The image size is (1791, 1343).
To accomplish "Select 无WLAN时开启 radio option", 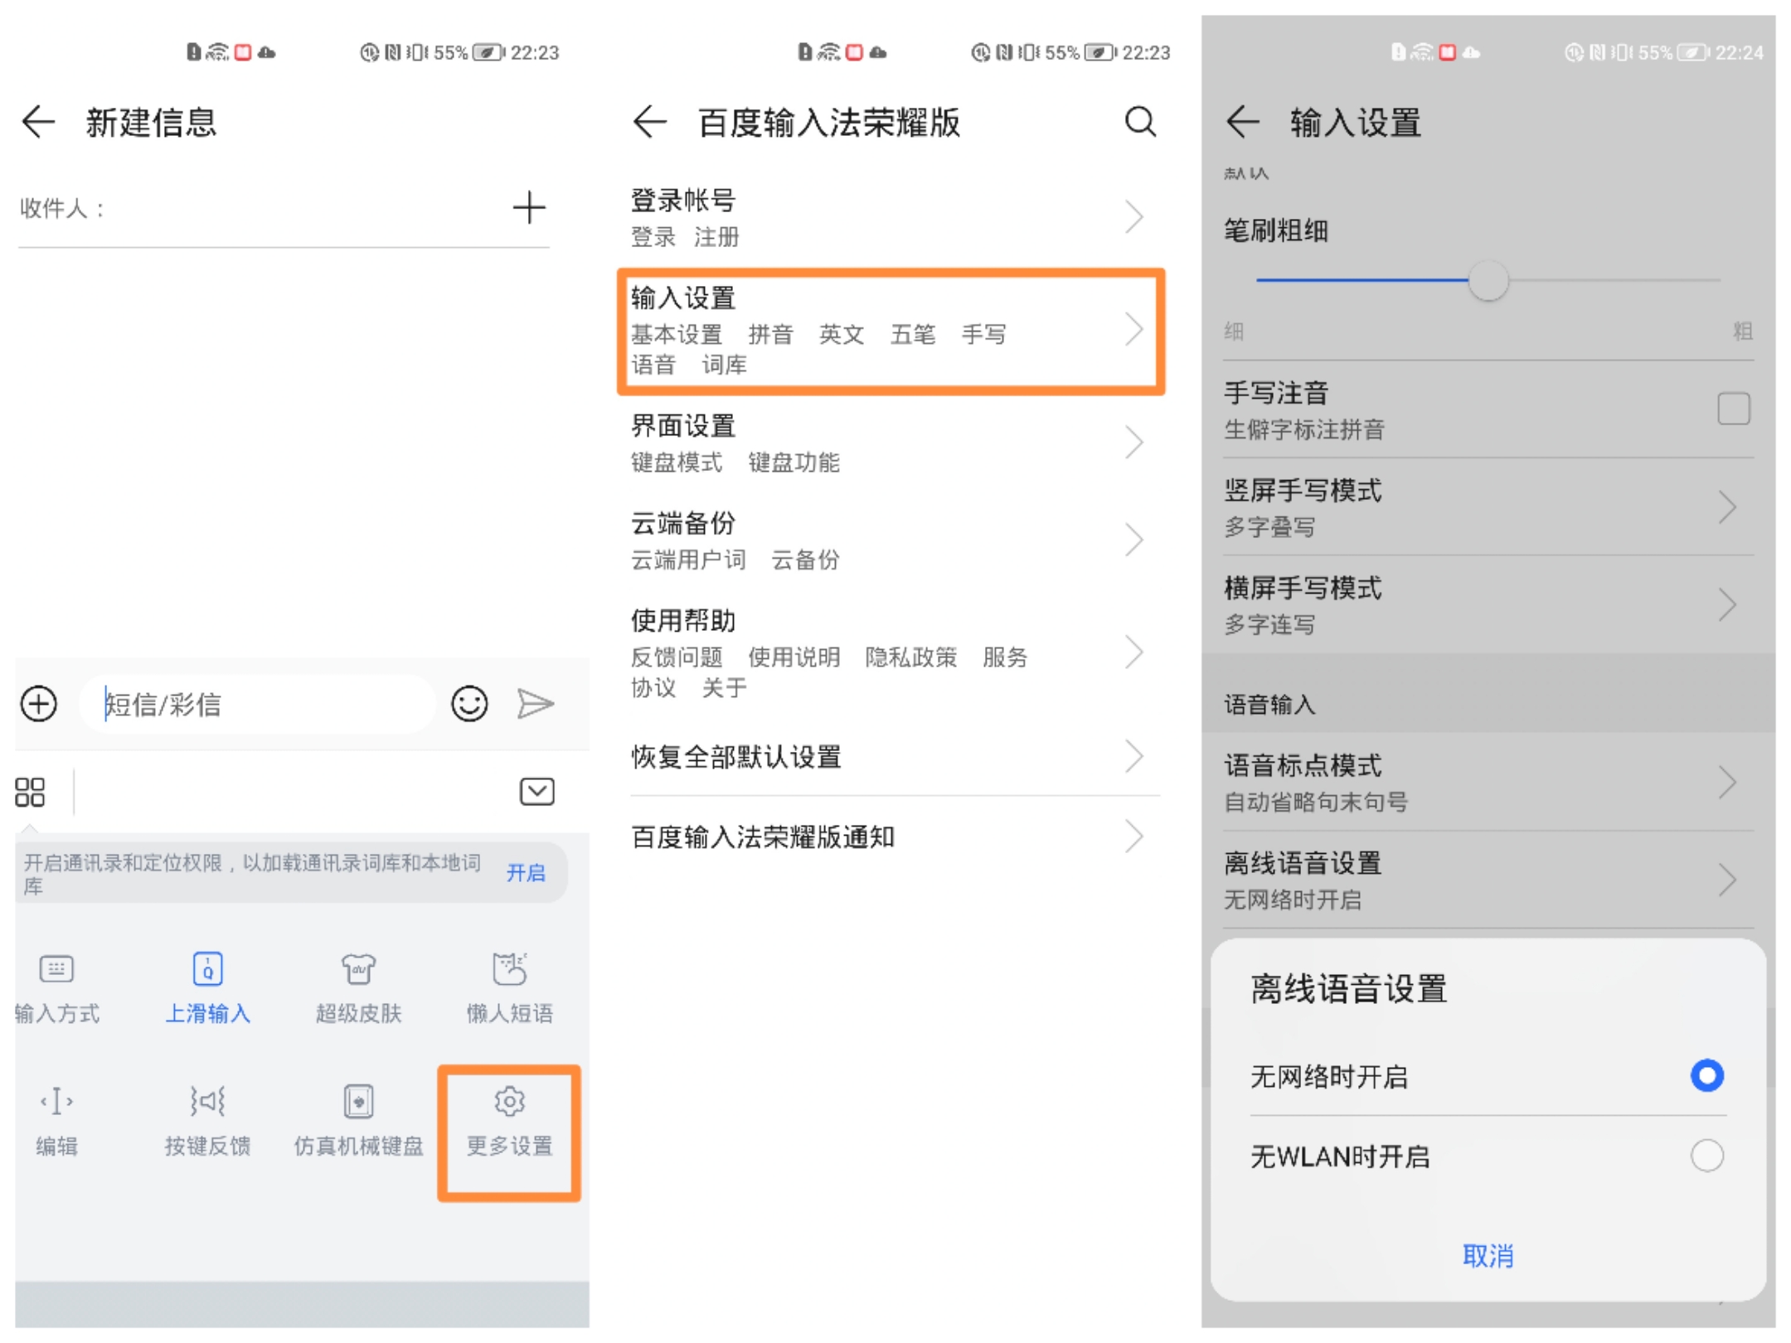I will (x=1706, y=1155).
